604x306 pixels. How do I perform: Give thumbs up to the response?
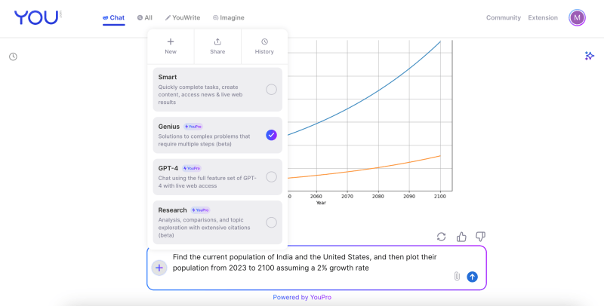point(461,237)
